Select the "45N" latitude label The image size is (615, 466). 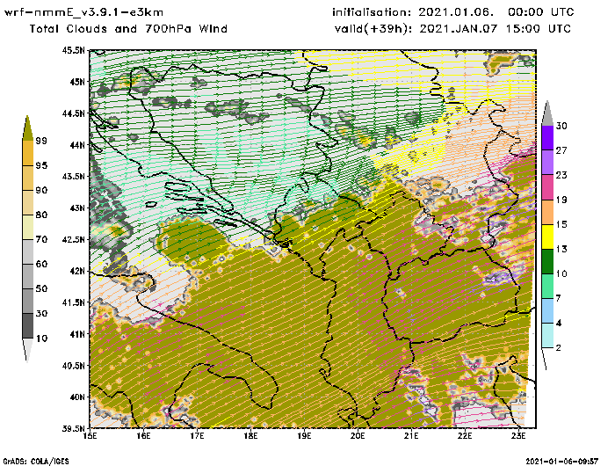(x=77, y=82)
